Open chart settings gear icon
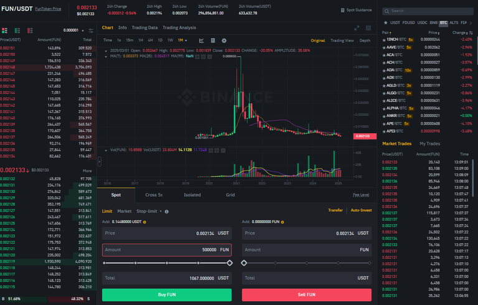 click(x=224, y=40)
